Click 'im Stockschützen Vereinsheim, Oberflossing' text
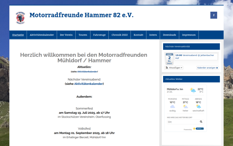Screen dimensions: 233x146 (x=84, y=117)
